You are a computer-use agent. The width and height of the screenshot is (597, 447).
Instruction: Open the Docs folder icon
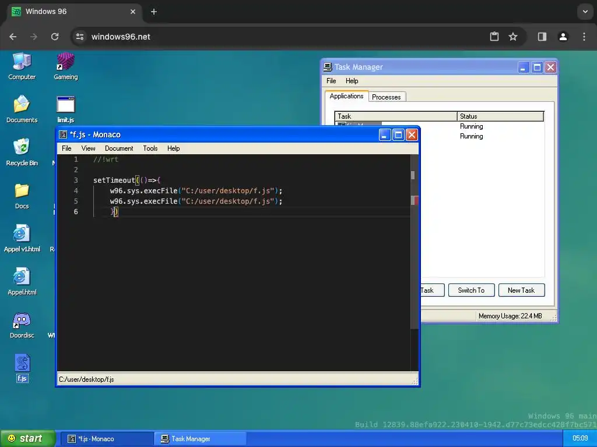coord(22,196)
